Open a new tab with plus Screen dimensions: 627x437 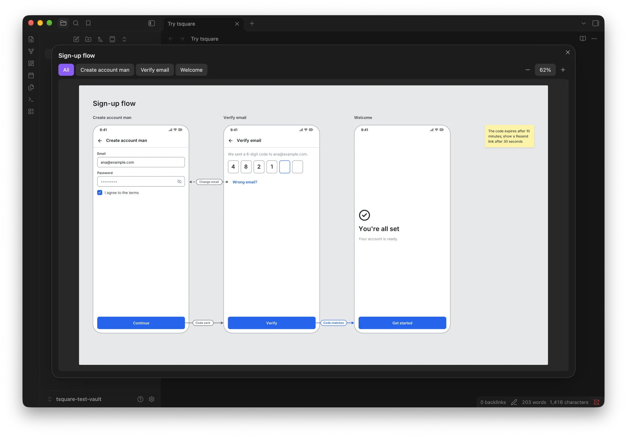pyautogui.click(x=252, y=24)
